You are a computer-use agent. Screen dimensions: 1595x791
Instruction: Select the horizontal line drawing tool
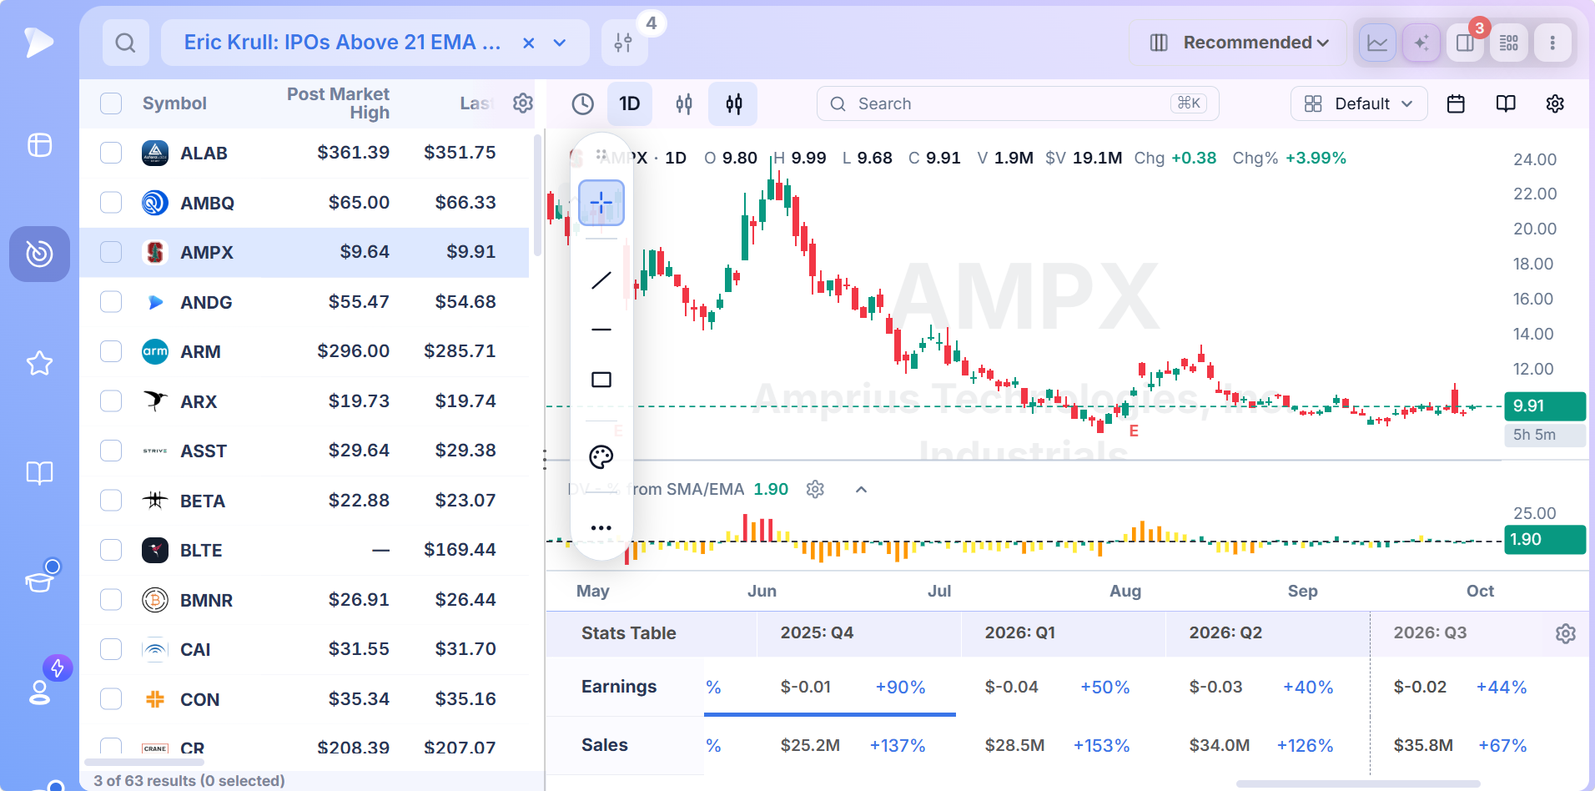pyautogui.click(x=601, y=330)
